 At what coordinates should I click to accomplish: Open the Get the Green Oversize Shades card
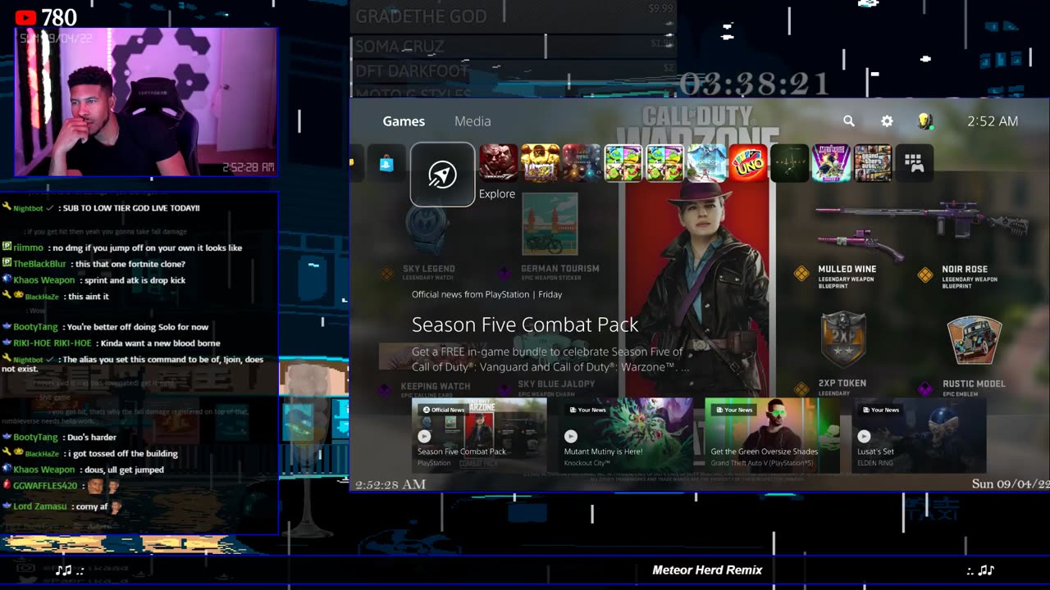coord(772,435)
